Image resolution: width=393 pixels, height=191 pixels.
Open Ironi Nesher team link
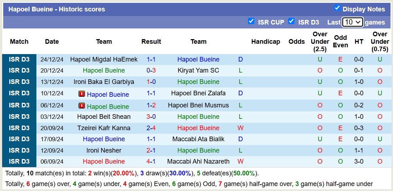pyautogui.click(x=104, y=150)
